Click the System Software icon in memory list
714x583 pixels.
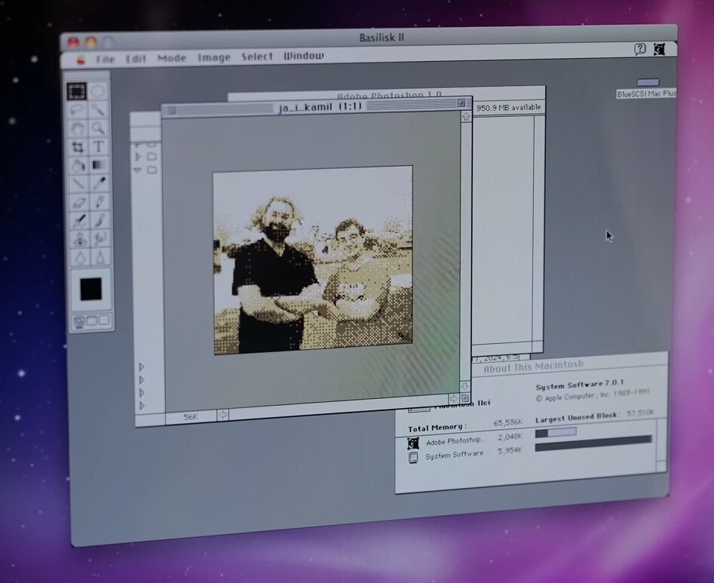tap(413, 457)
